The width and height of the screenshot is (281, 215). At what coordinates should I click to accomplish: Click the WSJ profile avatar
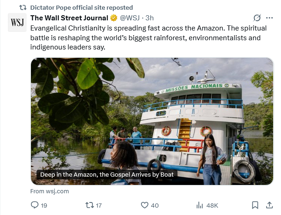point(17,22)
